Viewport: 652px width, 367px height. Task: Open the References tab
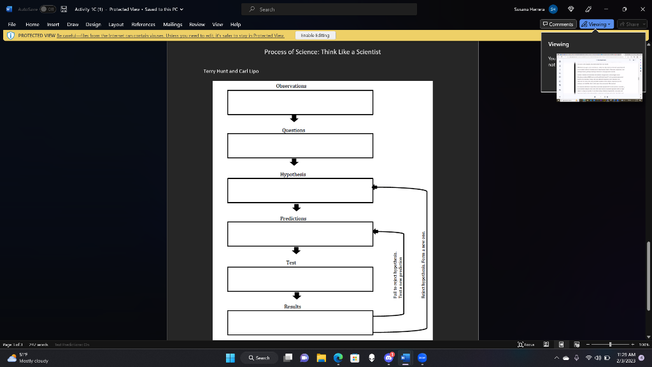[143, 25]
